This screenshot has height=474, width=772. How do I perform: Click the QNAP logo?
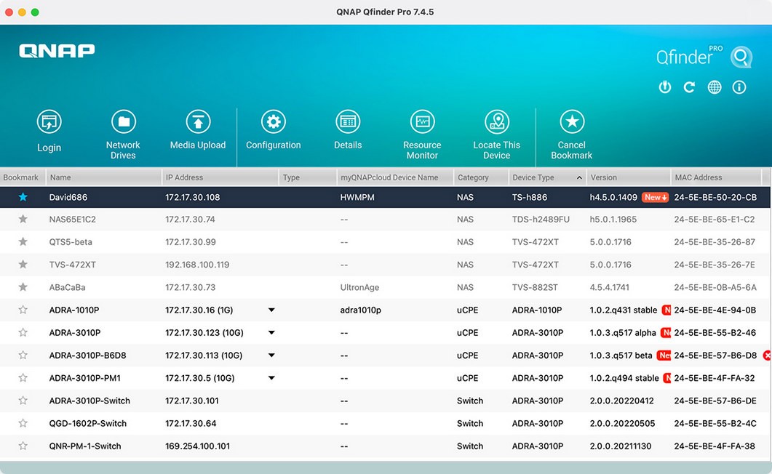(57, 51)
